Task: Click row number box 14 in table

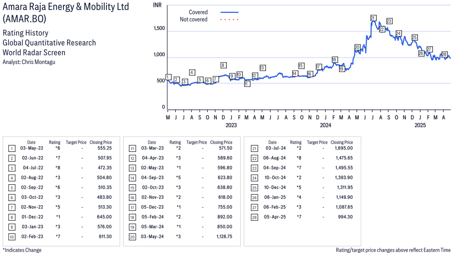Action: 132,178
